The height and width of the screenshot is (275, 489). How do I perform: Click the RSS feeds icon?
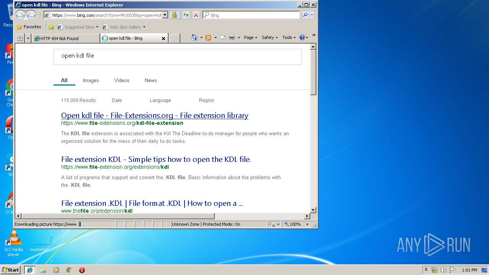click(x=208, y=37)
